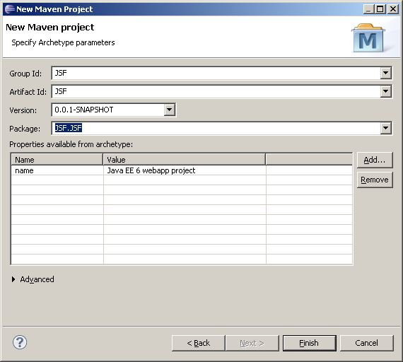Screen dimensions: 403x362
Task: Click the Remove button
Action: [375, 180]
